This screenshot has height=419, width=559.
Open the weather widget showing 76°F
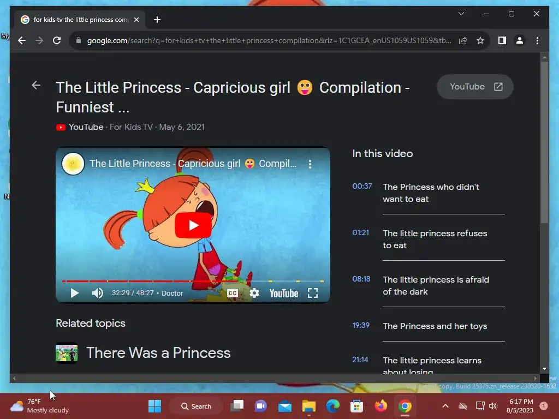(x=39, y=406)
